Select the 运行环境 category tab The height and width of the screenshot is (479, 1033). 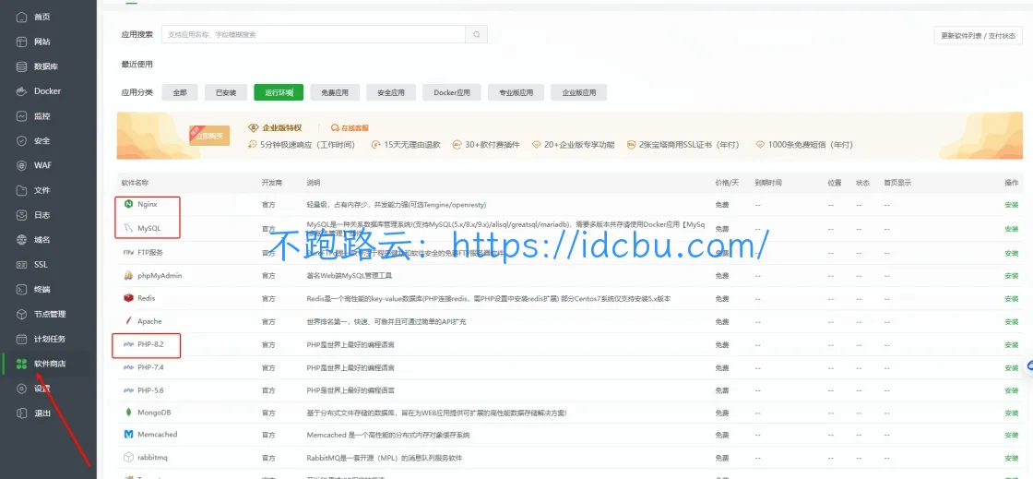pos(279,92)
